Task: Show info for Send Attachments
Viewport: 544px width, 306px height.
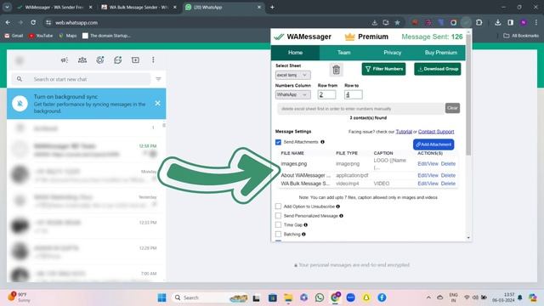Action: point(323,142)
